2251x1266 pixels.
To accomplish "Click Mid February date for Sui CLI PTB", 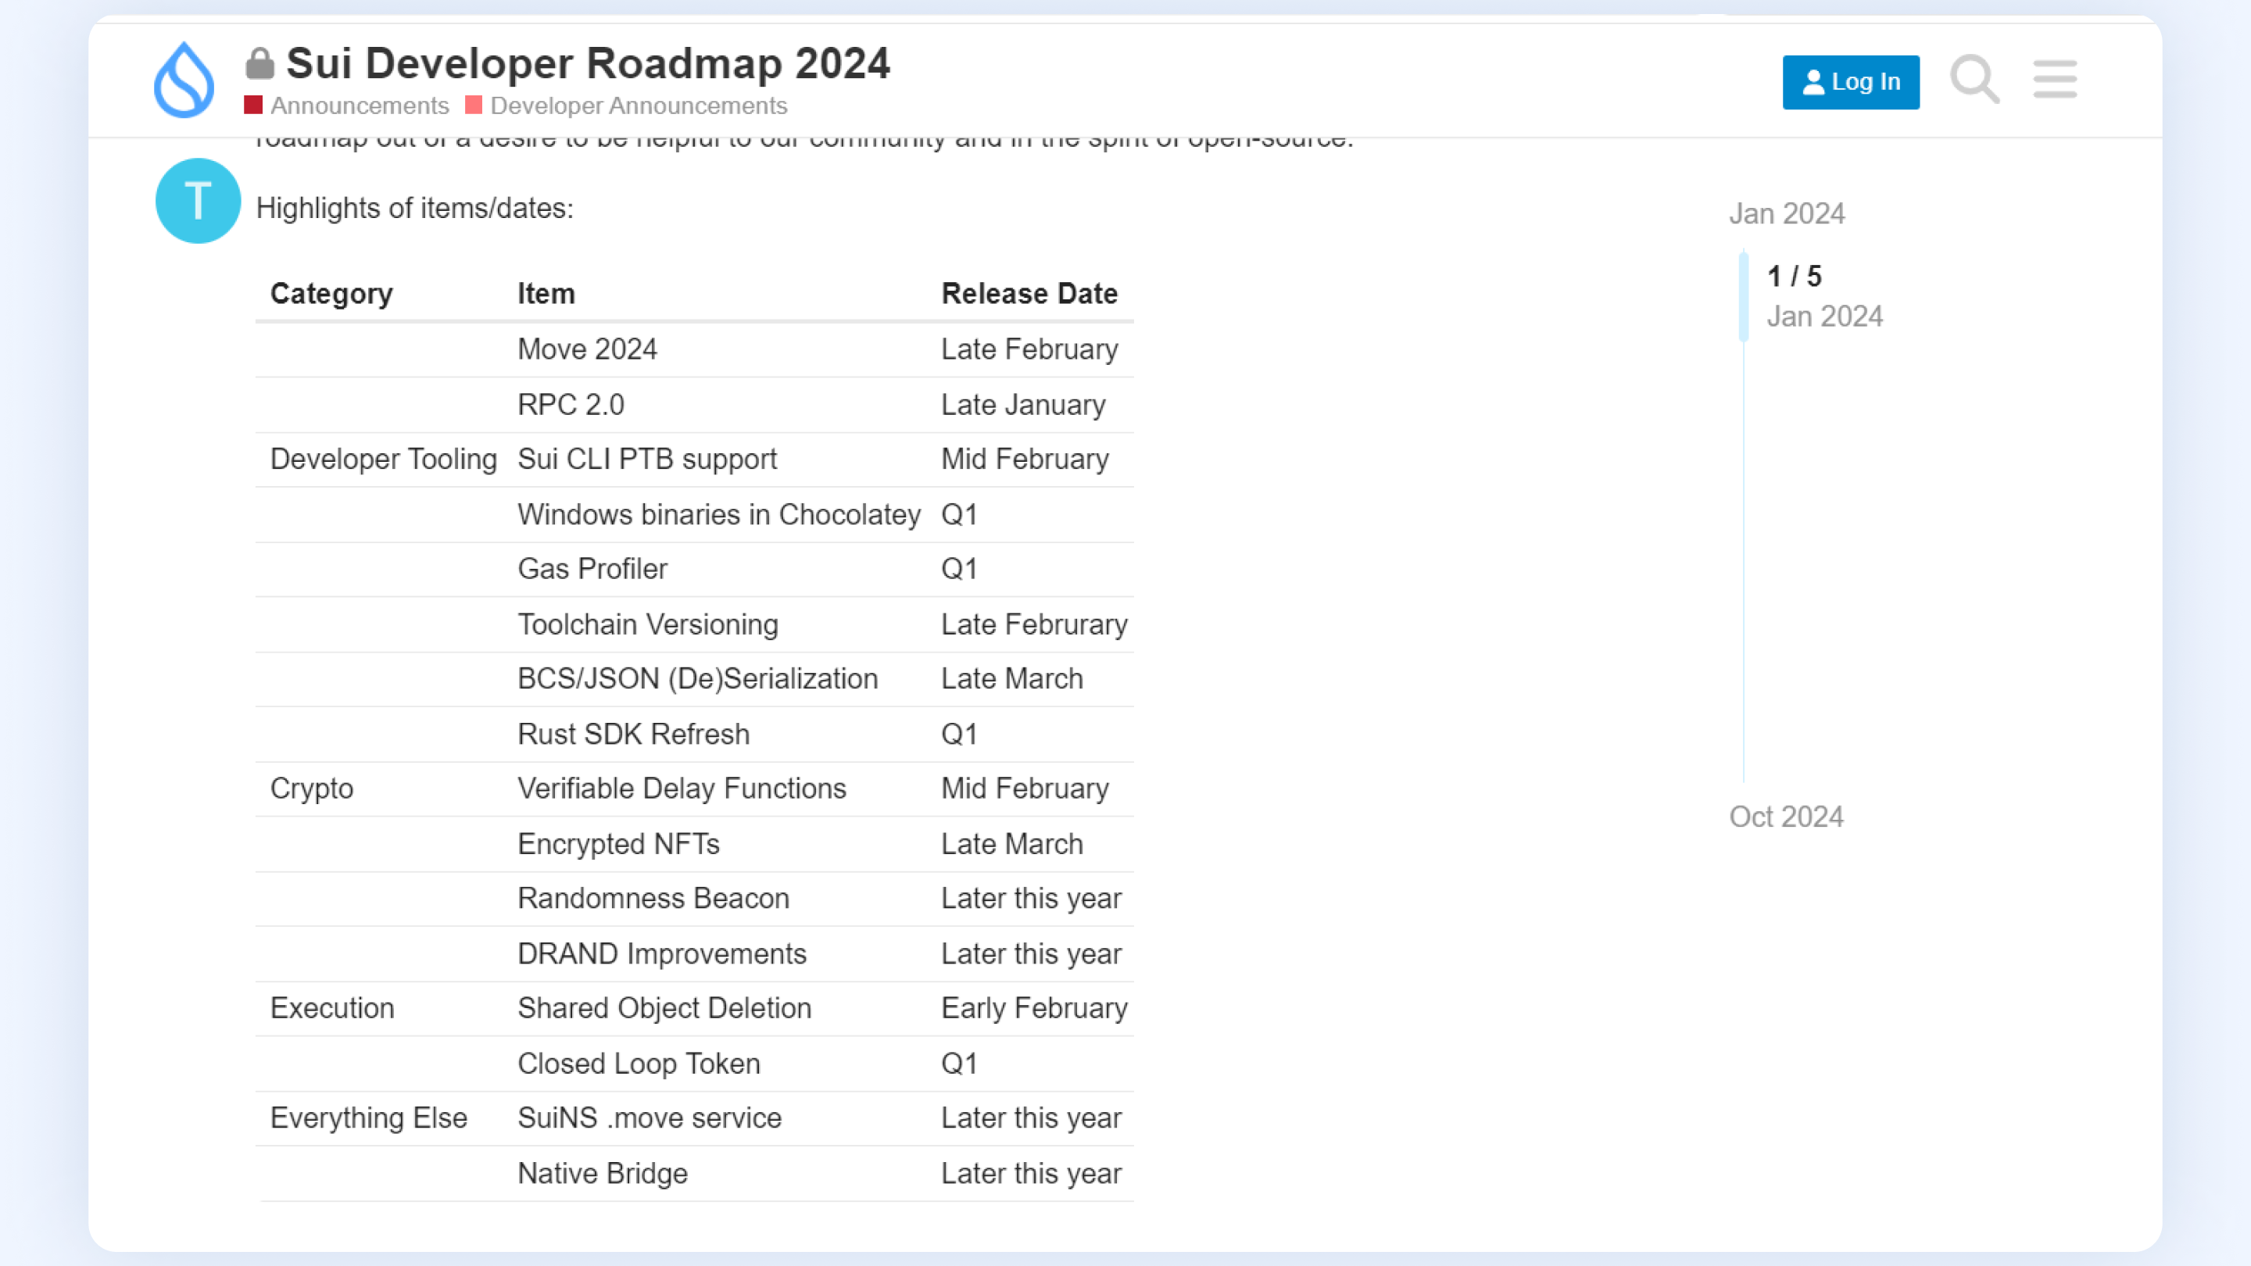I will click(x=1025, y=460).
